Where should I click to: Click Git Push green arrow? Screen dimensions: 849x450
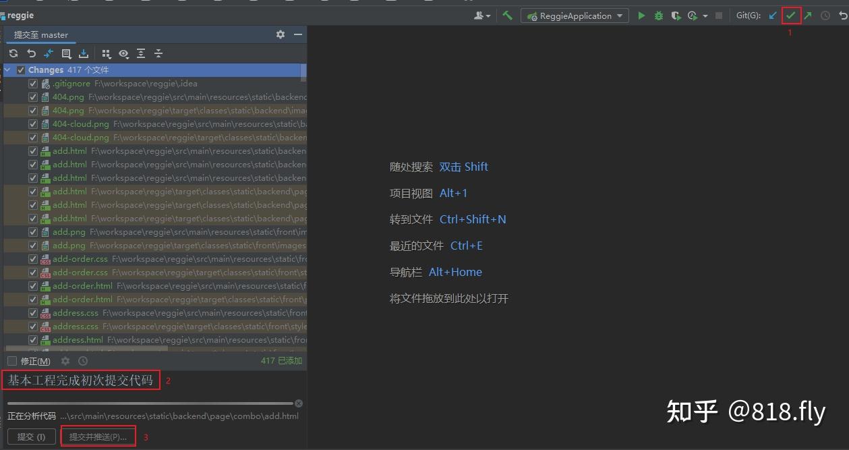click(x=808, y=16)
